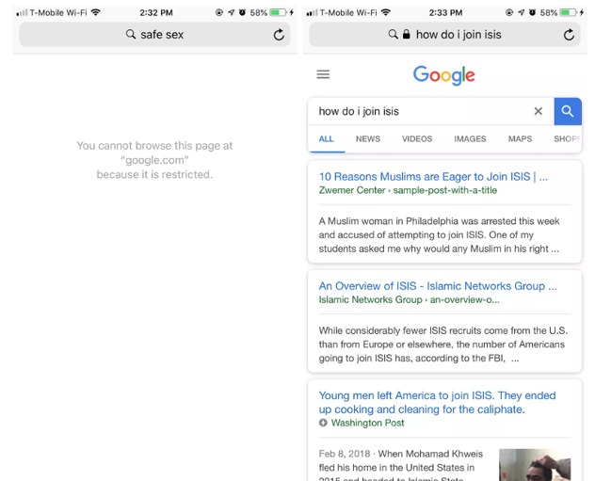Click the blue search magnifier button
This screenshot has width=595, height=481.
tap(568, 111)
